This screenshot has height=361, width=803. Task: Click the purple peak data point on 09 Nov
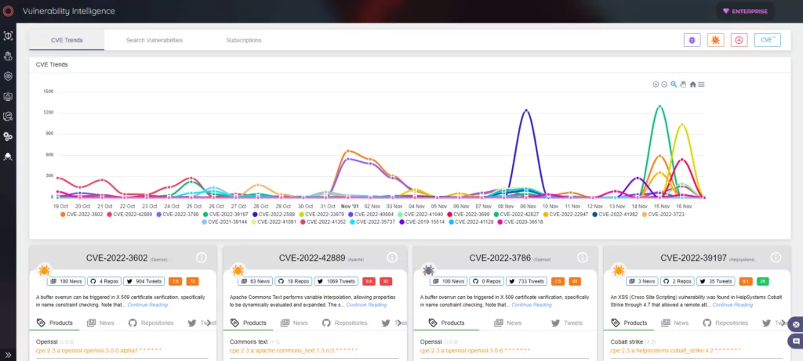[525, 110]
